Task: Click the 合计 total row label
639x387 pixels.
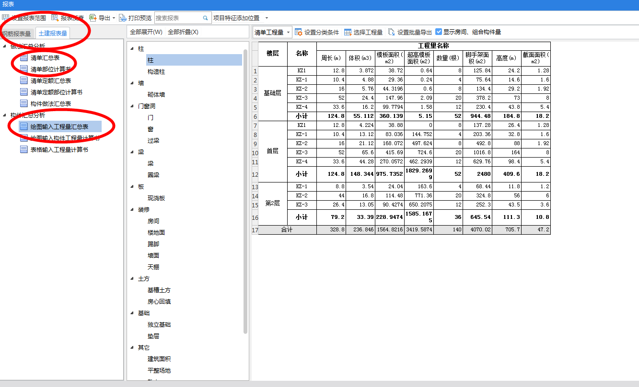Action: tap(287, 230)
